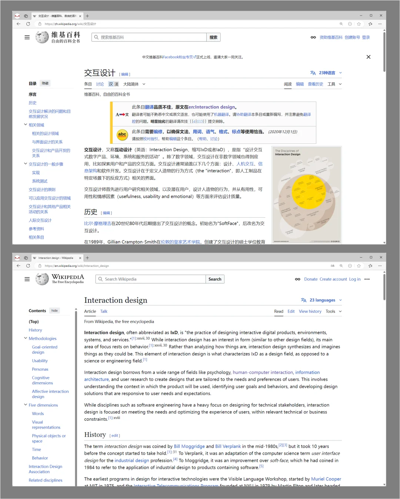Open en:Interaction design link in translation notice
Screen dimensions: 400x499
pos(211,107)
